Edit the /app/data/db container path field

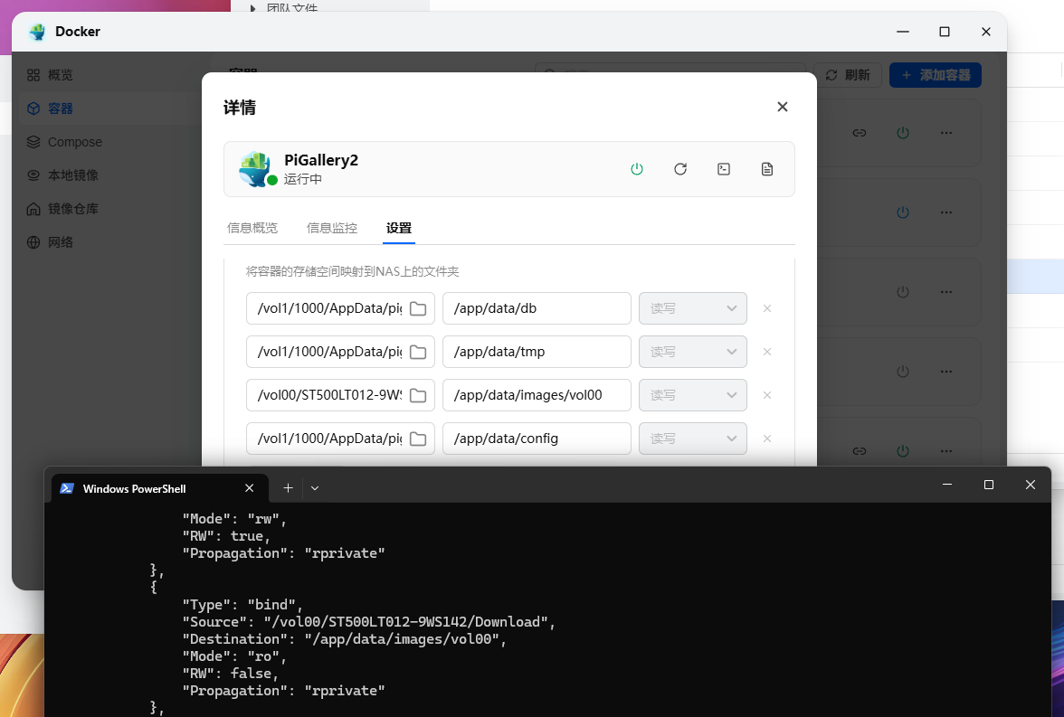[537, 308]
